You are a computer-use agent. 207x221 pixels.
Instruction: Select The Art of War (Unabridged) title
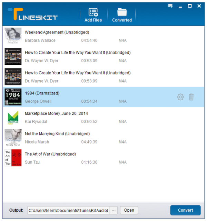click(x=50, y=154)
